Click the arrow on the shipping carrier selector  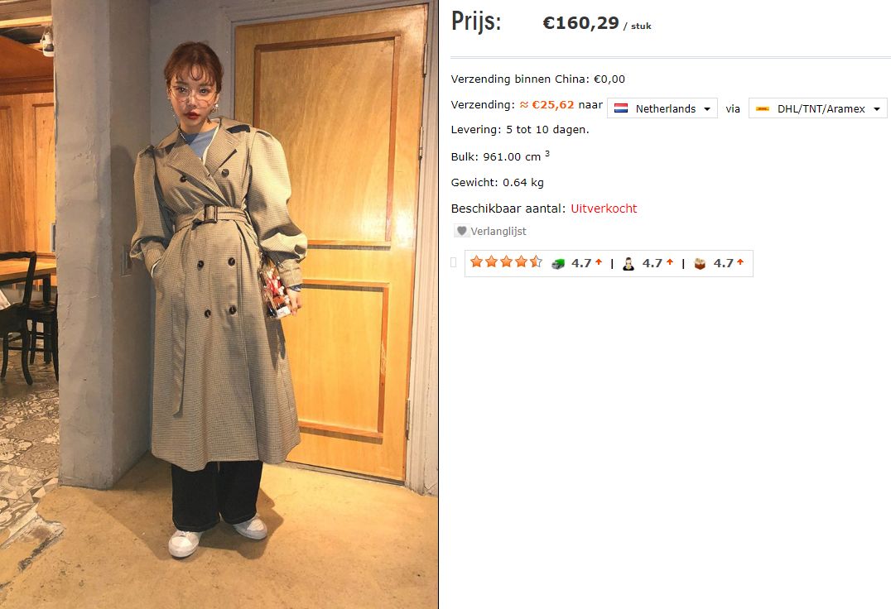877,109
